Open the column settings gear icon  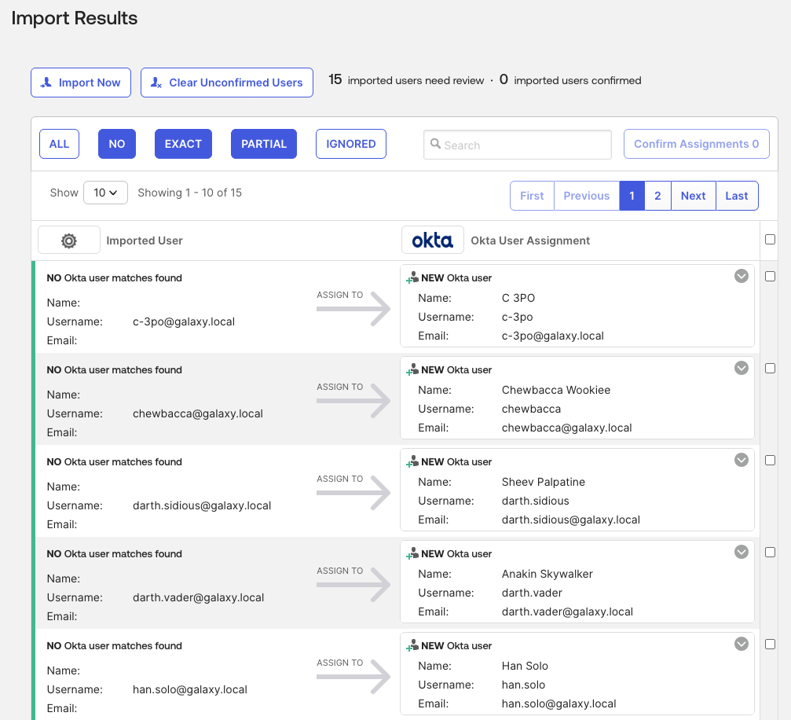[x=68, y=240]
